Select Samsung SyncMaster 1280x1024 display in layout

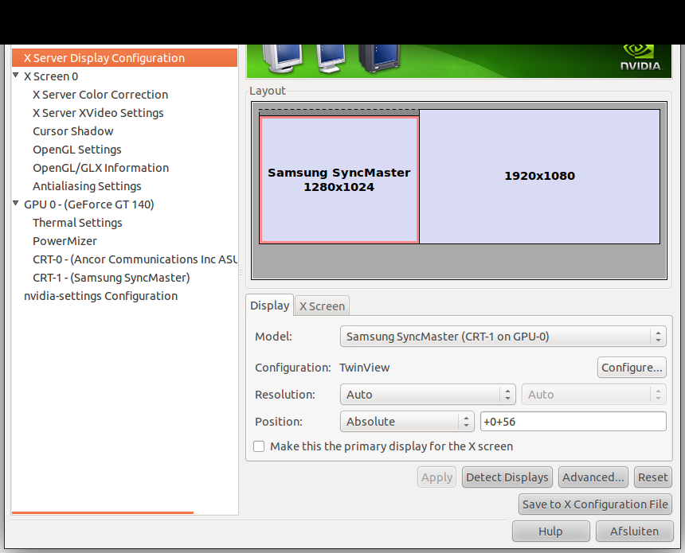tap(339, 180)
